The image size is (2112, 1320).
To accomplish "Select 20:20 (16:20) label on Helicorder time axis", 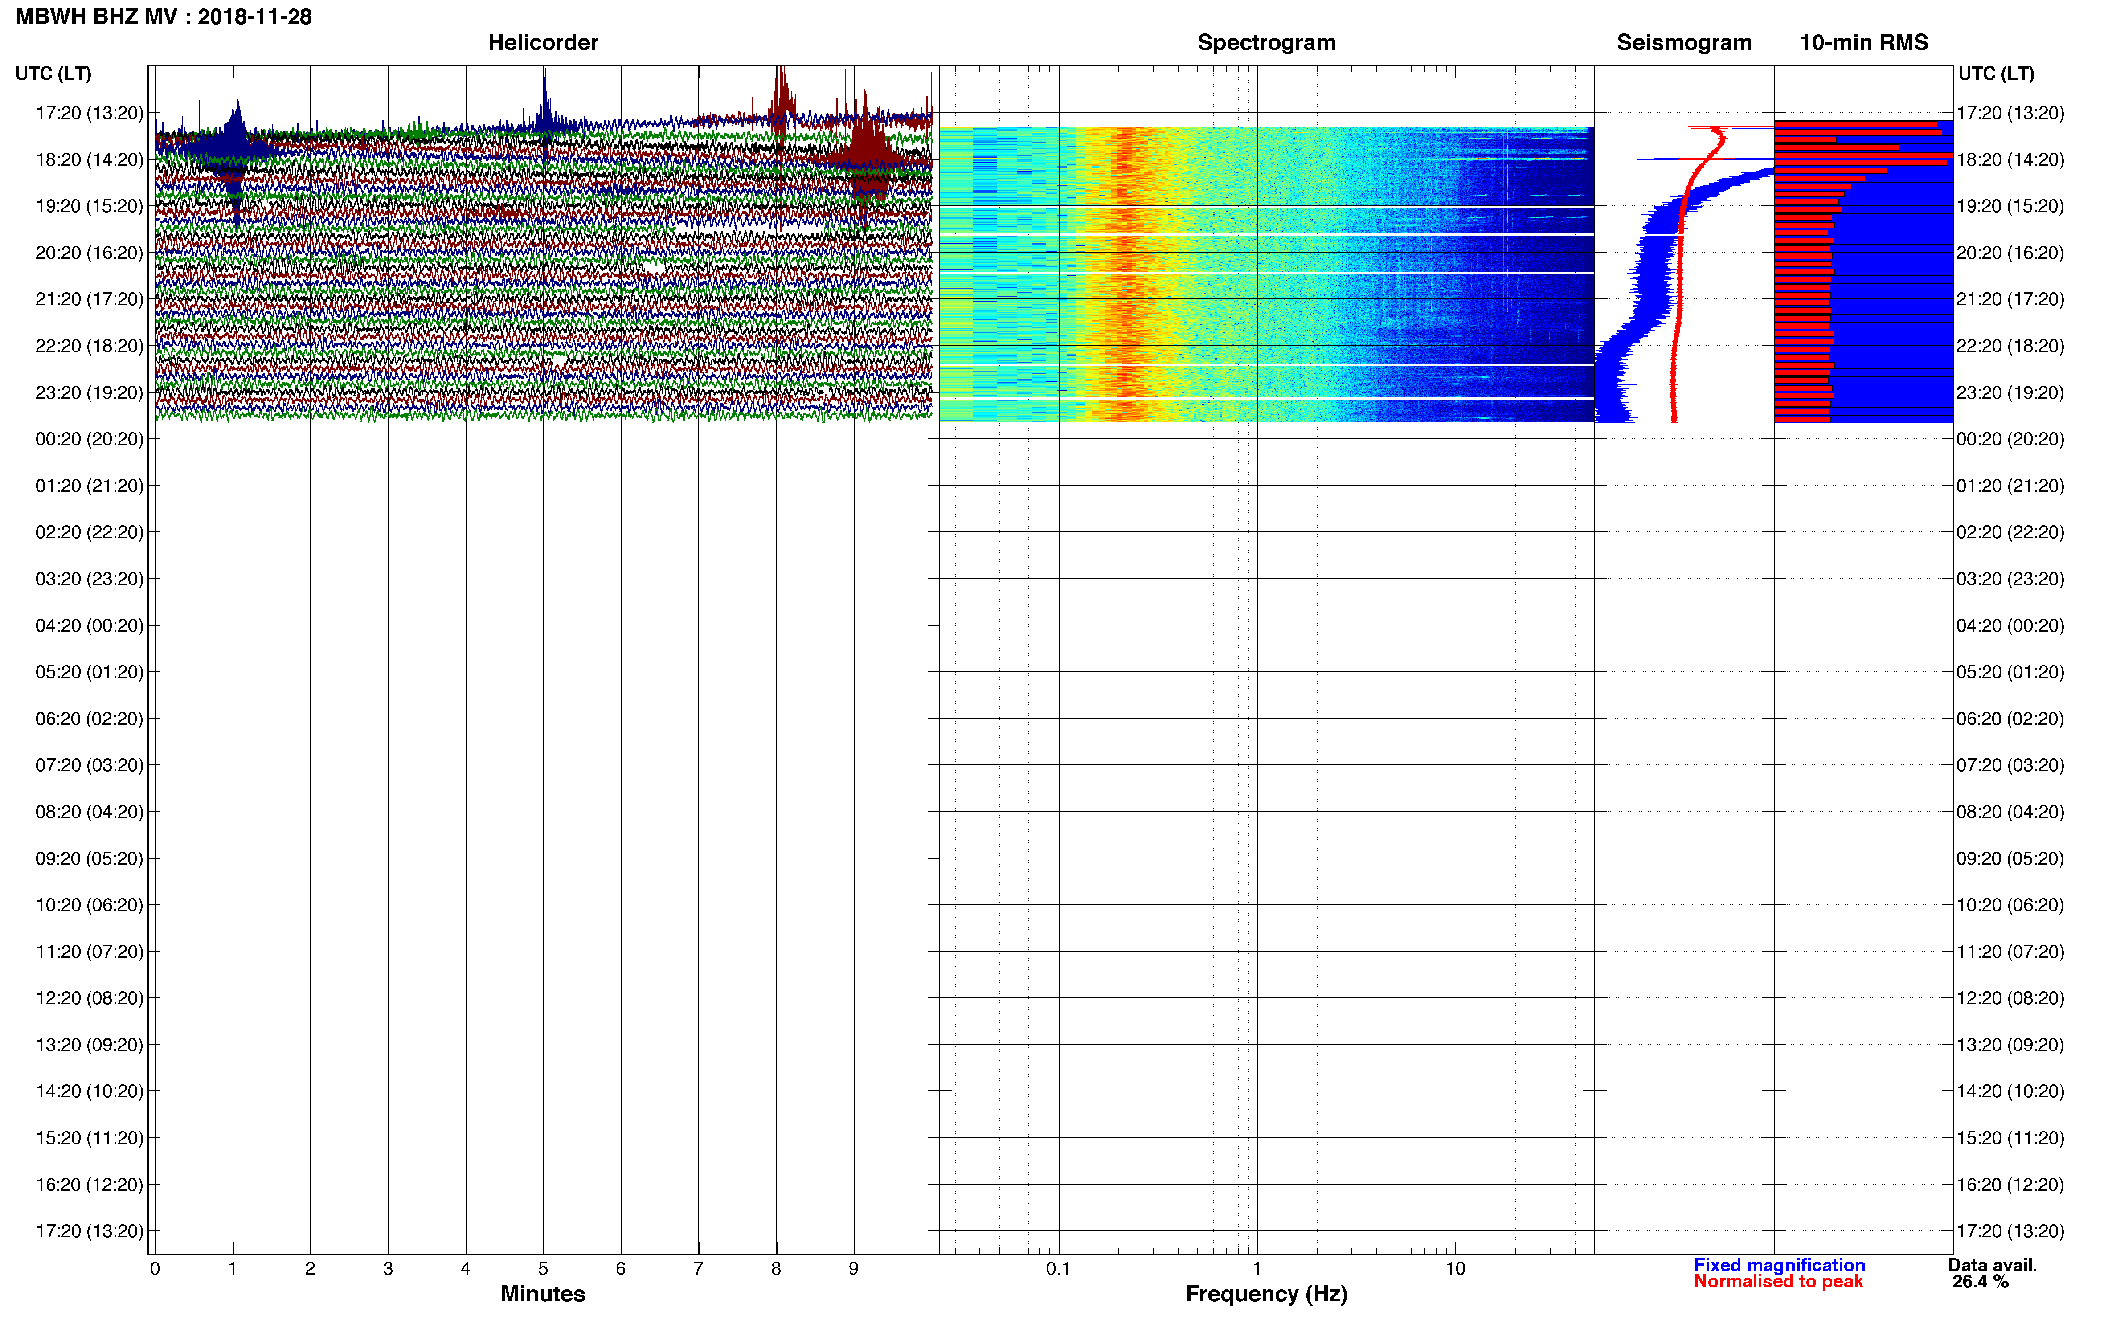I will tap(89, 252).
